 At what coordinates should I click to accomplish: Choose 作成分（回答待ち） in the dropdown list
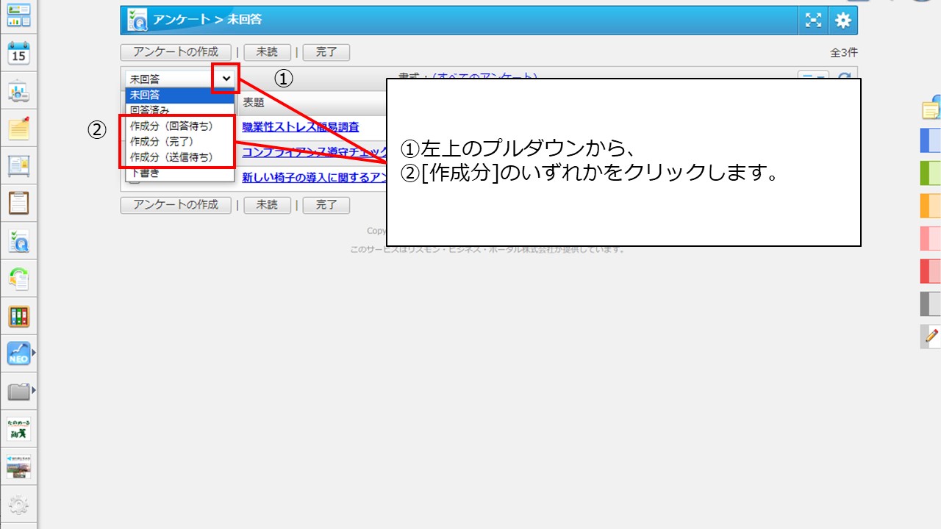180,126
